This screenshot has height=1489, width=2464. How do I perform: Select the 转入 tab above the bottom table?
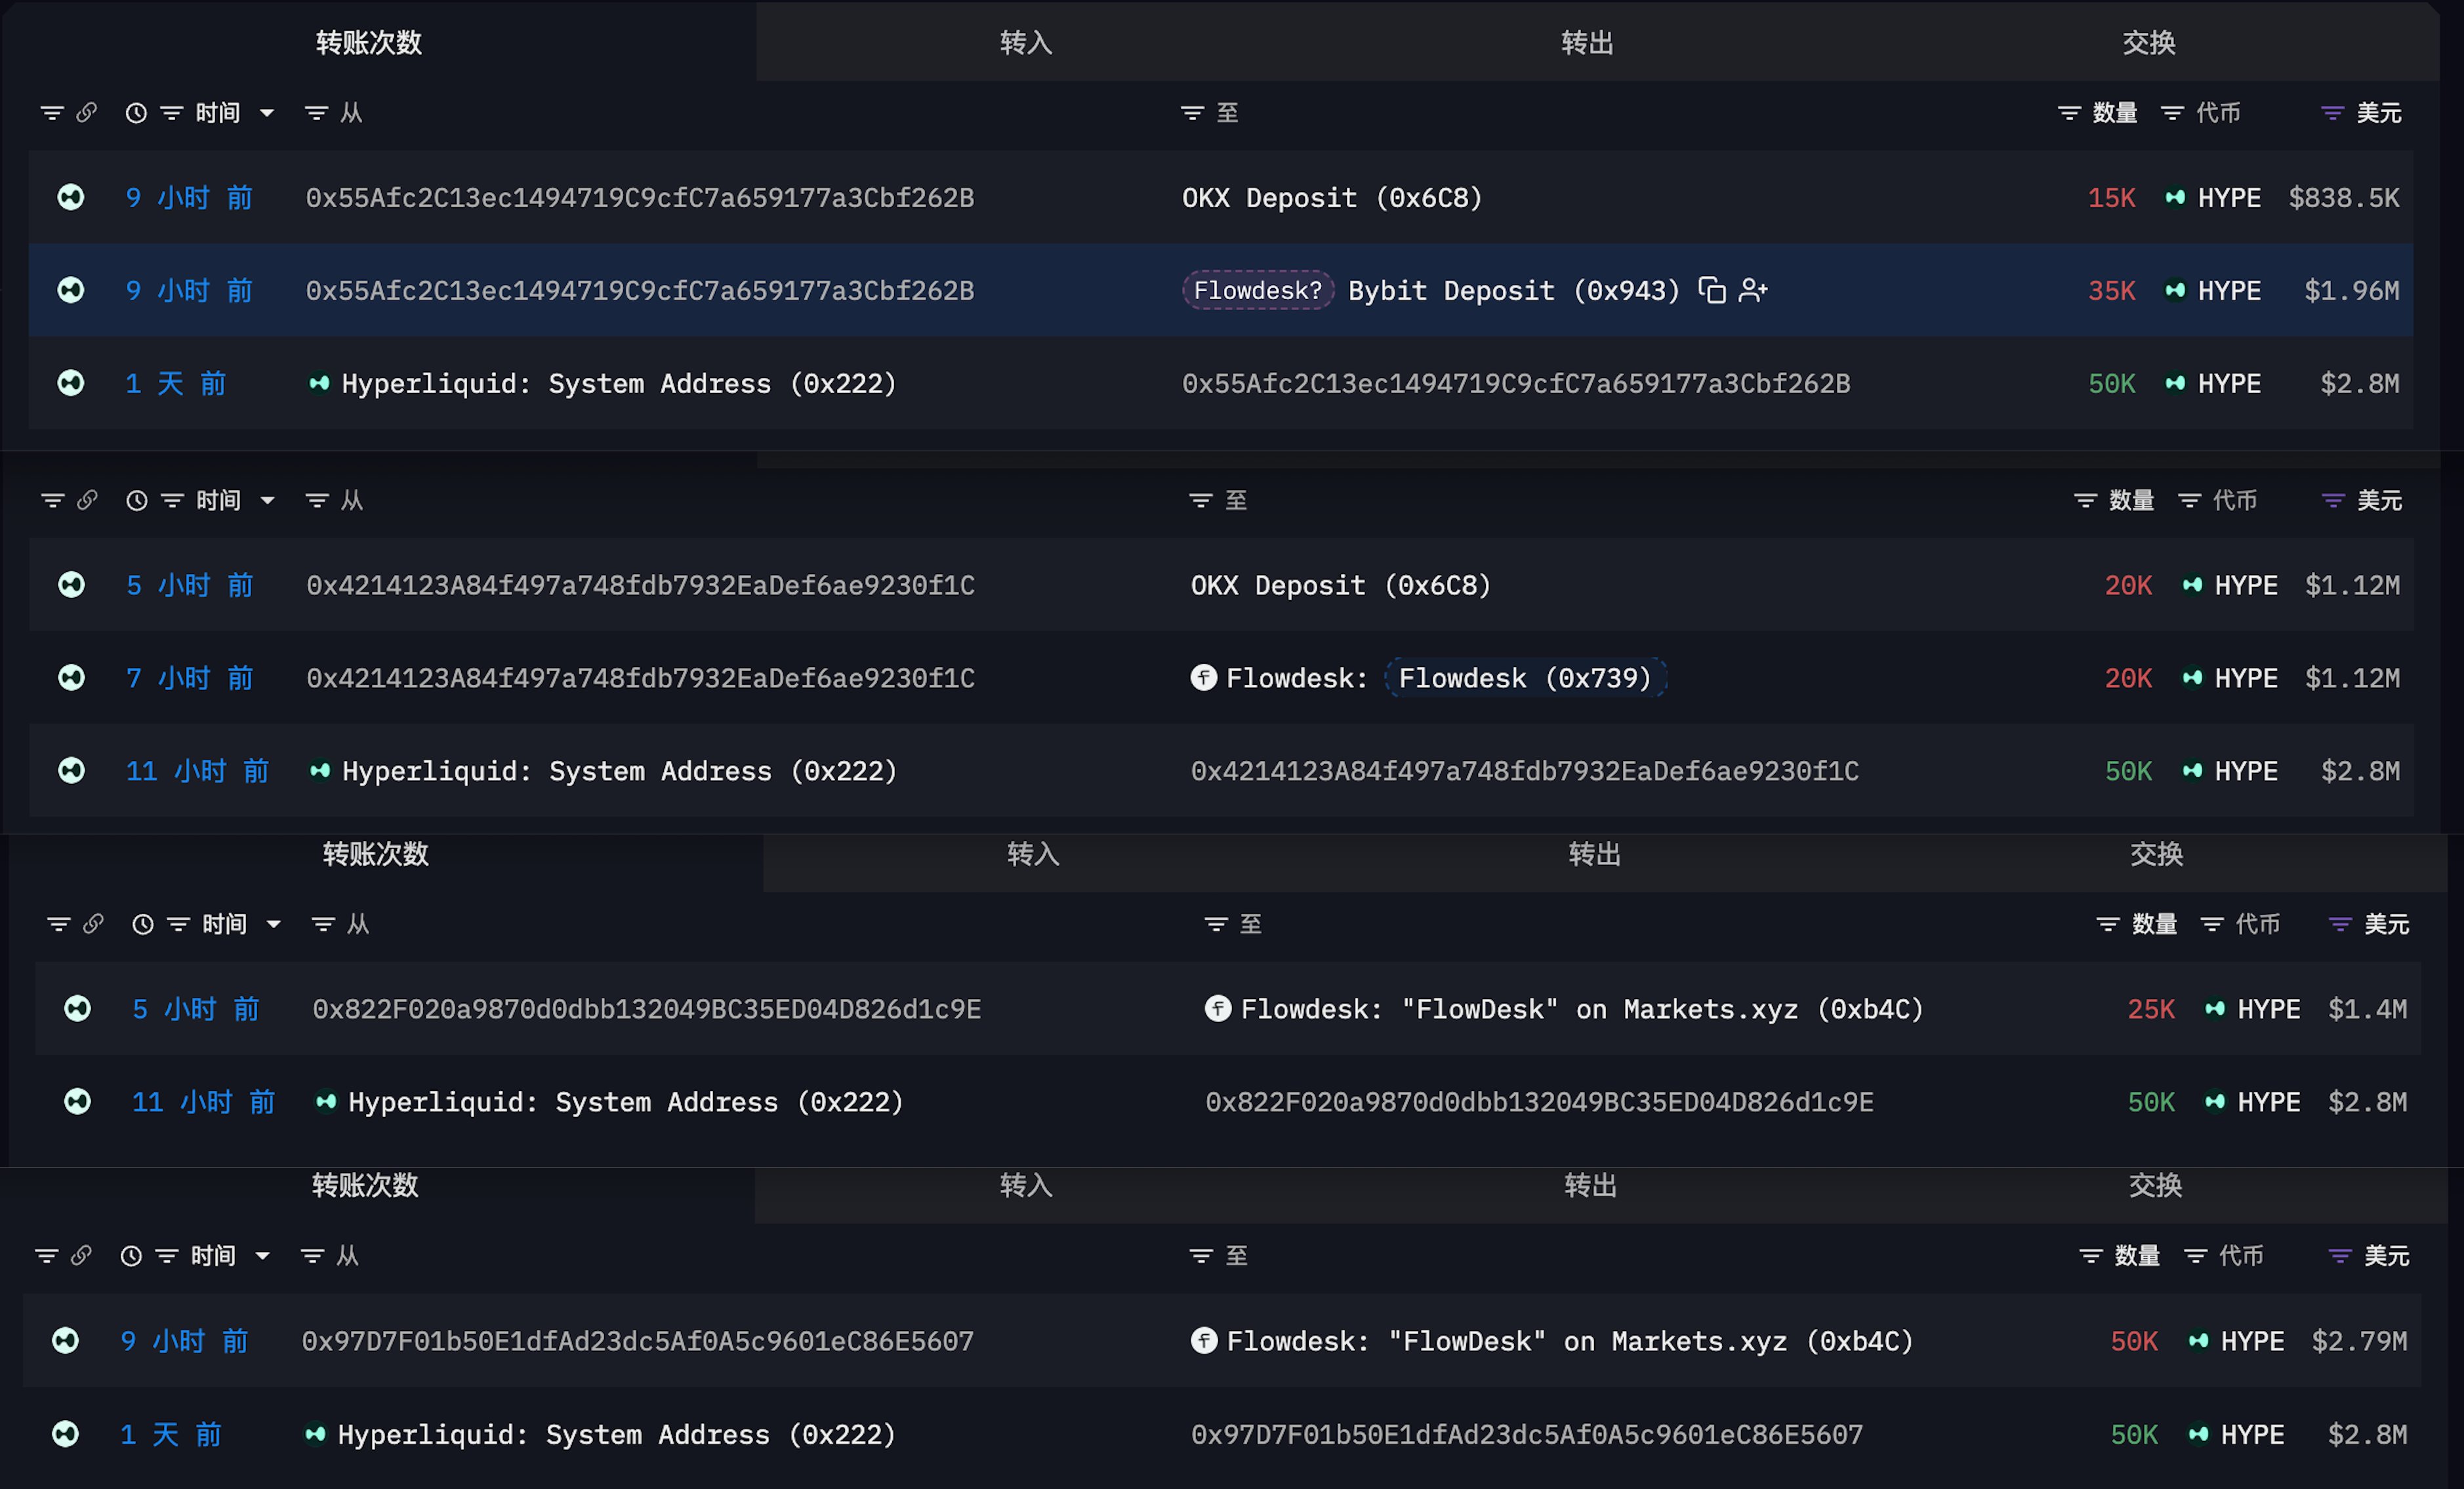pos(1026,1185)
